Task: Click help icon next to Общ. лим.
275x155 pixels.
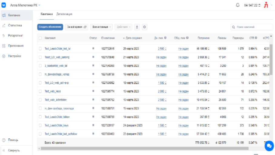Action: [x=187, y=38]
